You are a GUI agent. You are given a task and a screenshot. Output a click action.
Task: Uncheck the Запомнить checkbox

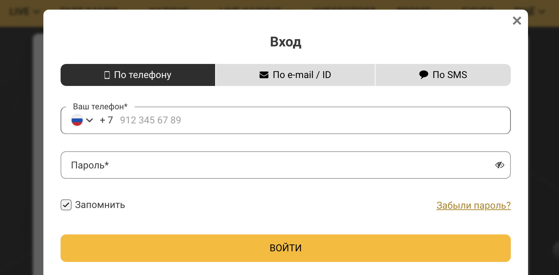pyautogui.click(x=66, y=205)
